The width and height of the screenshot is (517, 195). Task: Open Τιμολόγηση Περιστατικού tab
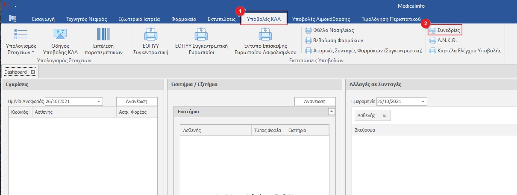pos(394,19)
